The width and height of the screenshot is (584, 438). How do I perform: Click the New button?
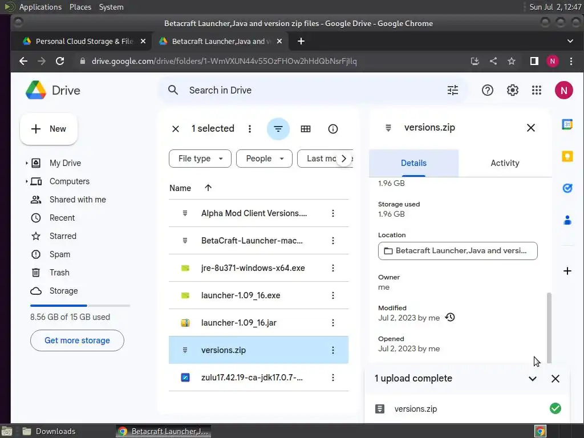[x=48, y=129]
